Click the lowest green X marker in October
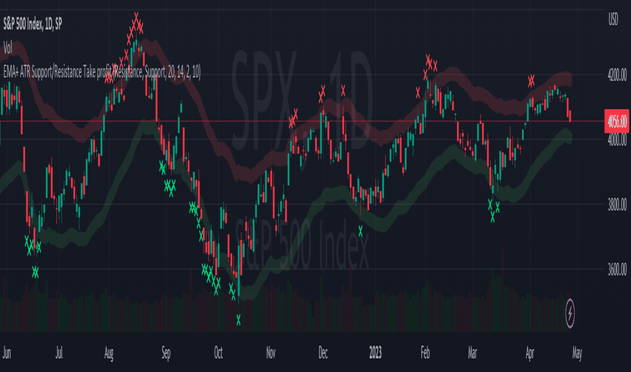 tap(238, 320)
